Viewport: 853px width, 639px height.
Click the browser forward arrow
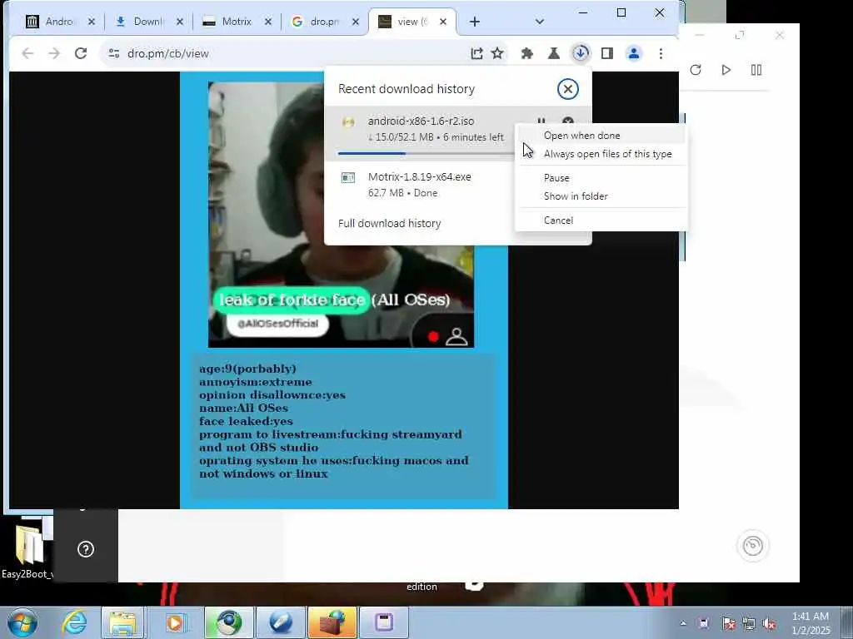pyautogui.click(x=54, y=53)
